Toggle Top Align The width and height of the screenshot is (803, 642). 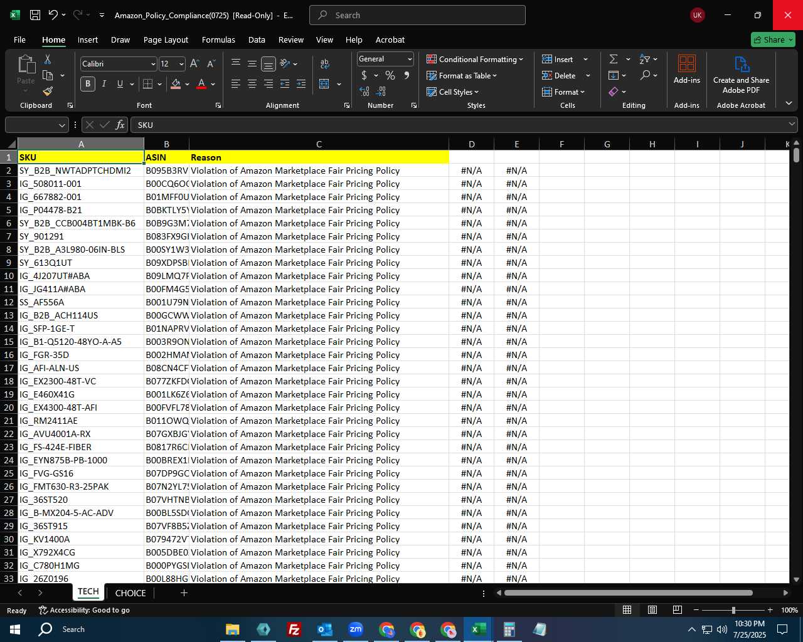236,64
